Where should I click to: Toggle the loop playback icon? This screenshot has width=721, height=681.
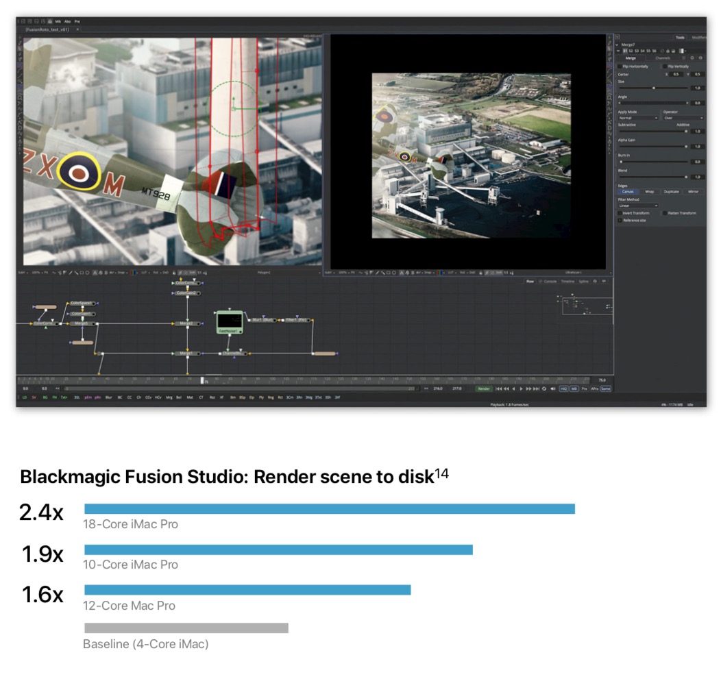[544, 388]
